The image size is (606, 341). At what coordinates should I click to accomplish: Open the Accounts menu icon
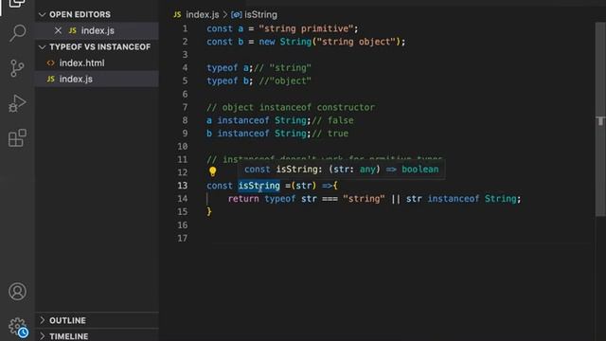pos(17,292)
